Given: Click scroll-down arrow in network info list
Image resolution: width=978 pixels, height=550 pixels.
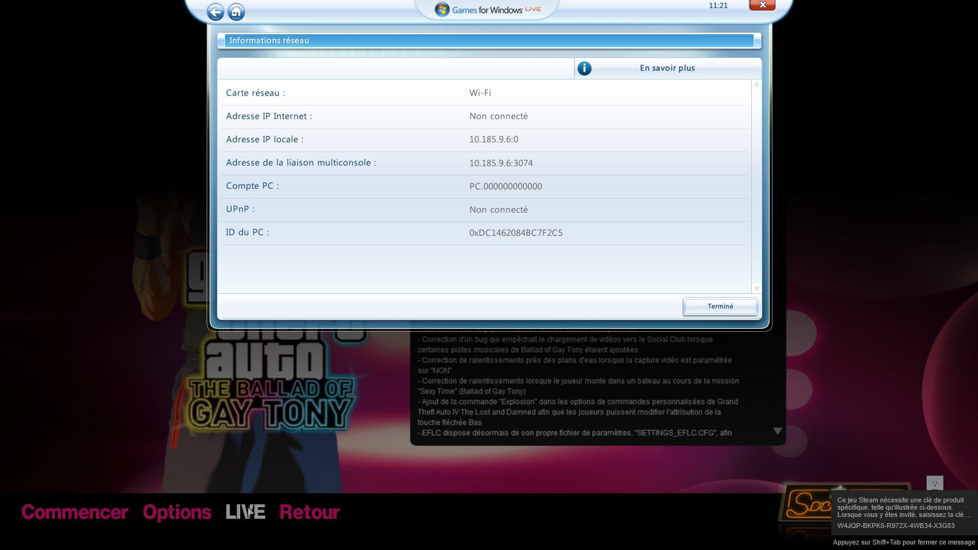Looking at the screenshot, I should click(x=756, y=288).
